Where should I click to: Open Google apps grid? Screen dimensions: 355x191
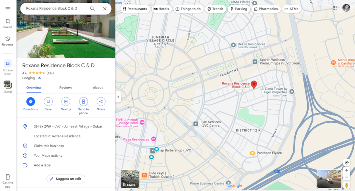click(x=335, y=8)
